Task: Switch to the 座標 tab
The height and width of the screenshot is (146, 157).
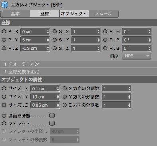Action: (x=45, y=14)
